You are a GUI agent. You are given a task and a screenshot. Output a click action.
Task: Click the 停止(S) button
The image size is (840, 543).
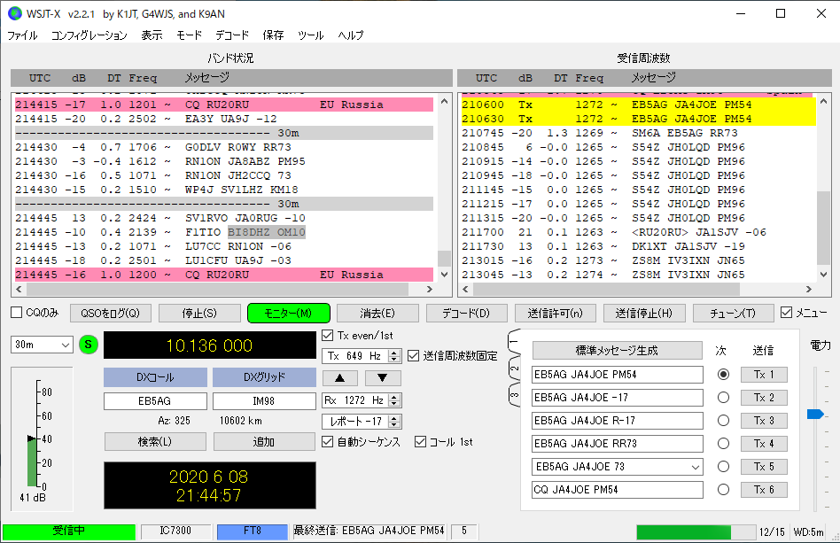199,314
